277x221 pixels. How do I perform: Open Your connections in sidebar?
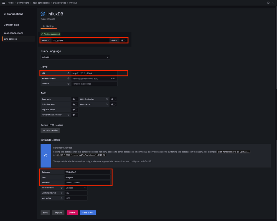[x=13, y=33]
